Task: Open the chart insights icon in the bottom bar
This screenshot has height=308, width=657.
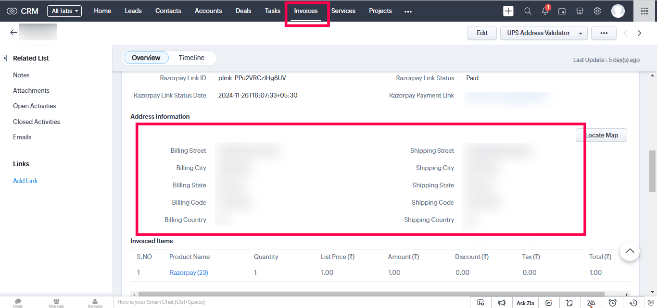Action: pyautogui.click(x=549, y=303)
